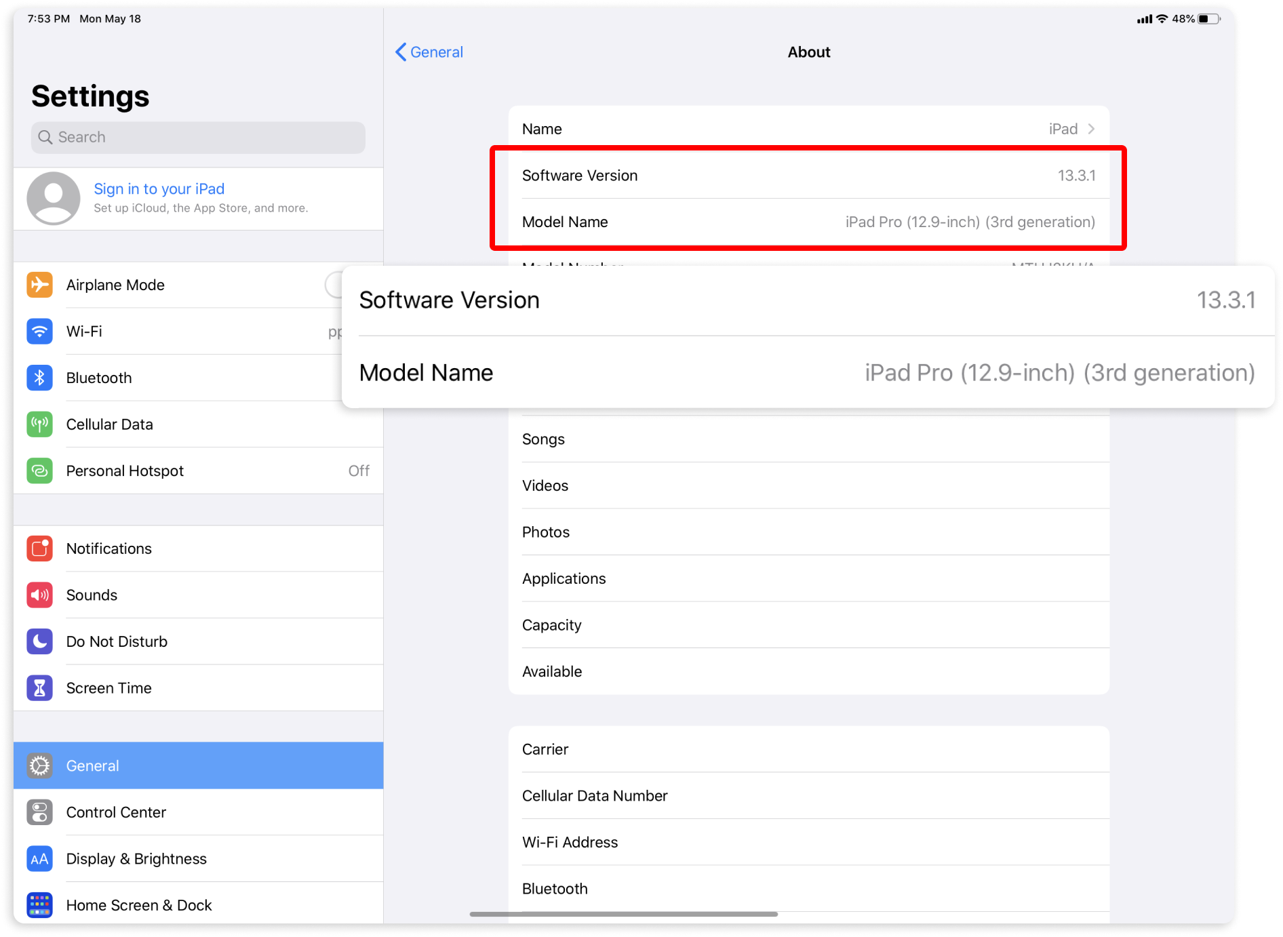Screen dimensions: 1283x937
Task: Open Sounds settings
Action: pyautogui.click(x=198, y=595)
